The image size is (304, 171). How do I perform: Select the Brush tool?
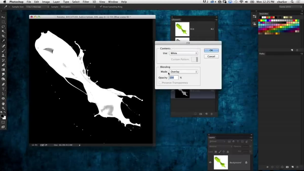(x=3, y=51)
